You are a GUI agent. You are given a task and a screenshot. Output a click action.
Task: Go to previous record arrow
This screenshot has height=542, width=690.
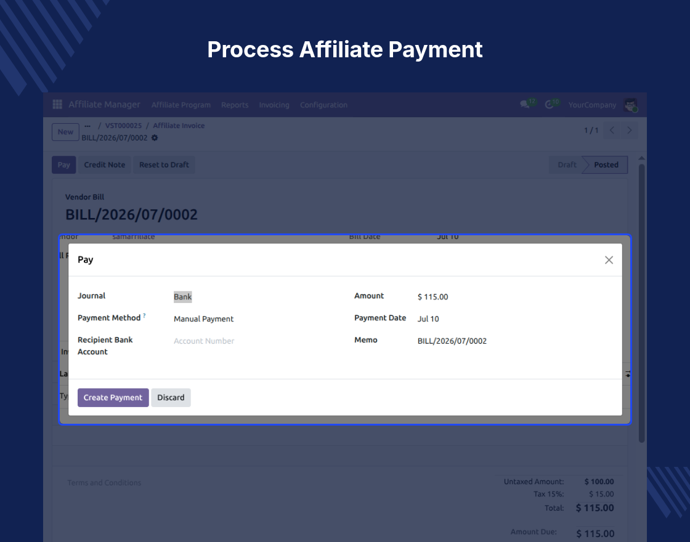coord(612,130)
